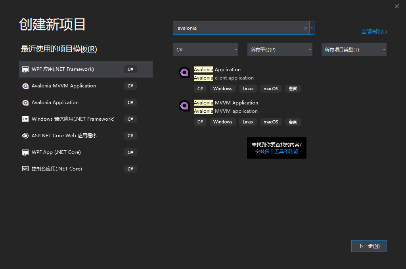Click C# tag beside recent Avalonia Application
The width and height of the screenshot is (406, 269).
pos(130,102)
